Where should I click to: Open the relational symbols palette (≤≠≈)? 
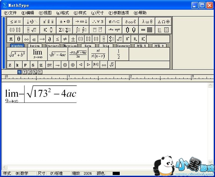click(15, 22)
